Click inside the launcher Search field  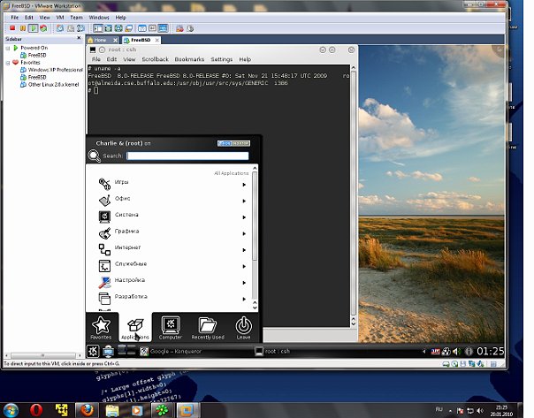[187, 156]
